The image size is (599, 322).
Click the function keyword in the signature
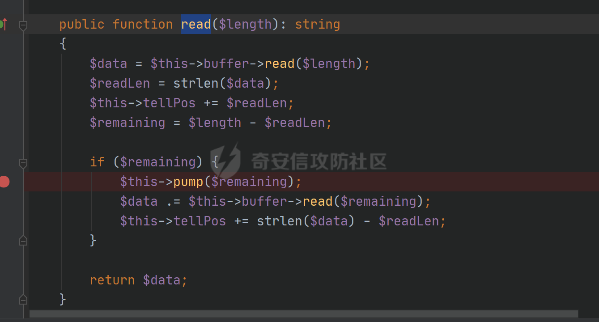143,24
